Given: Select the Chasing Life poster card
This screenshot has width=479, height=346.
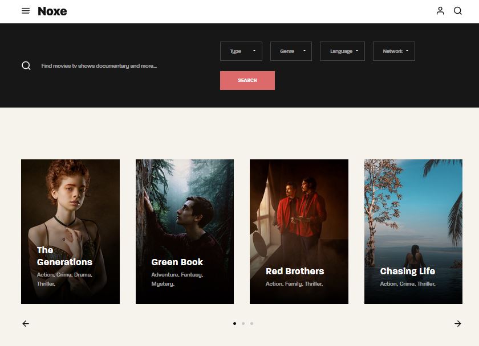Looking at the screenshot, I should click(413, 216).
